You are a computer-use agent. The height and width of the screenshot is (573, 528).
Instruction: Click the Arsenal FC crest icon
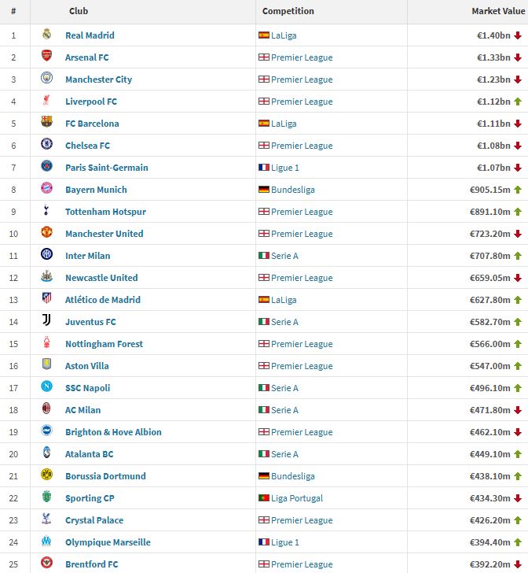pyautogui.click(x=46, y=57)
